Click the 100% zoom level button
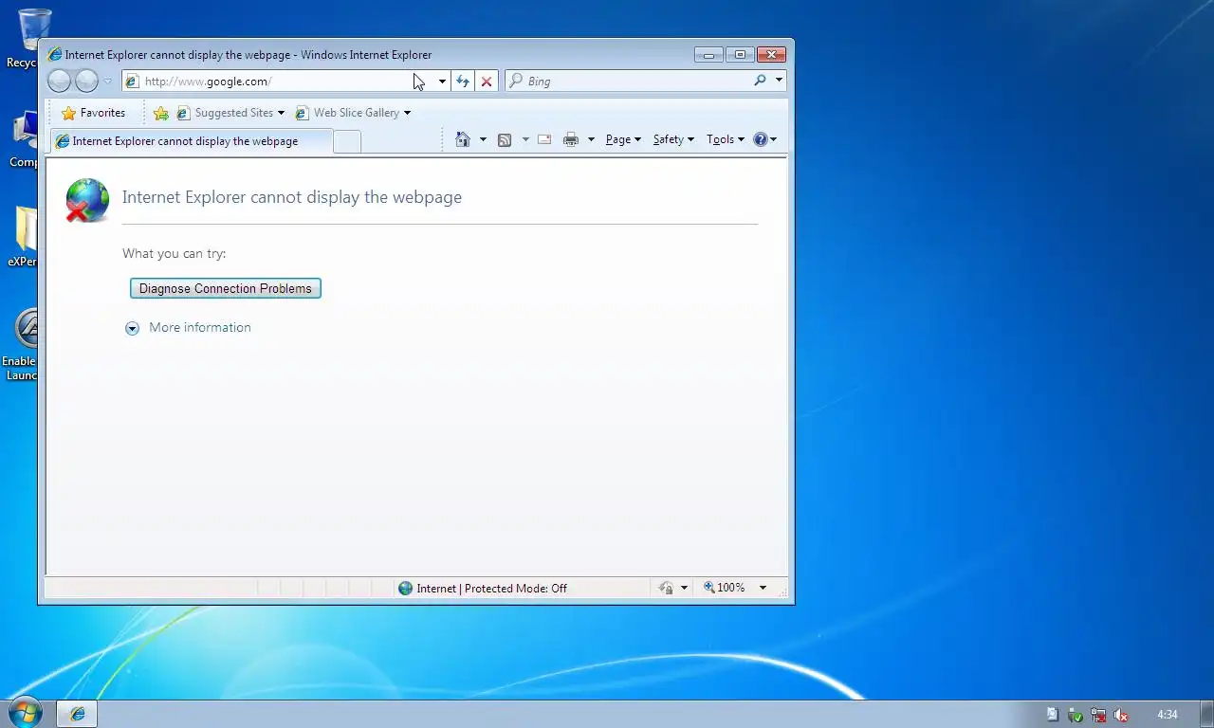 [x=724, y=588]
